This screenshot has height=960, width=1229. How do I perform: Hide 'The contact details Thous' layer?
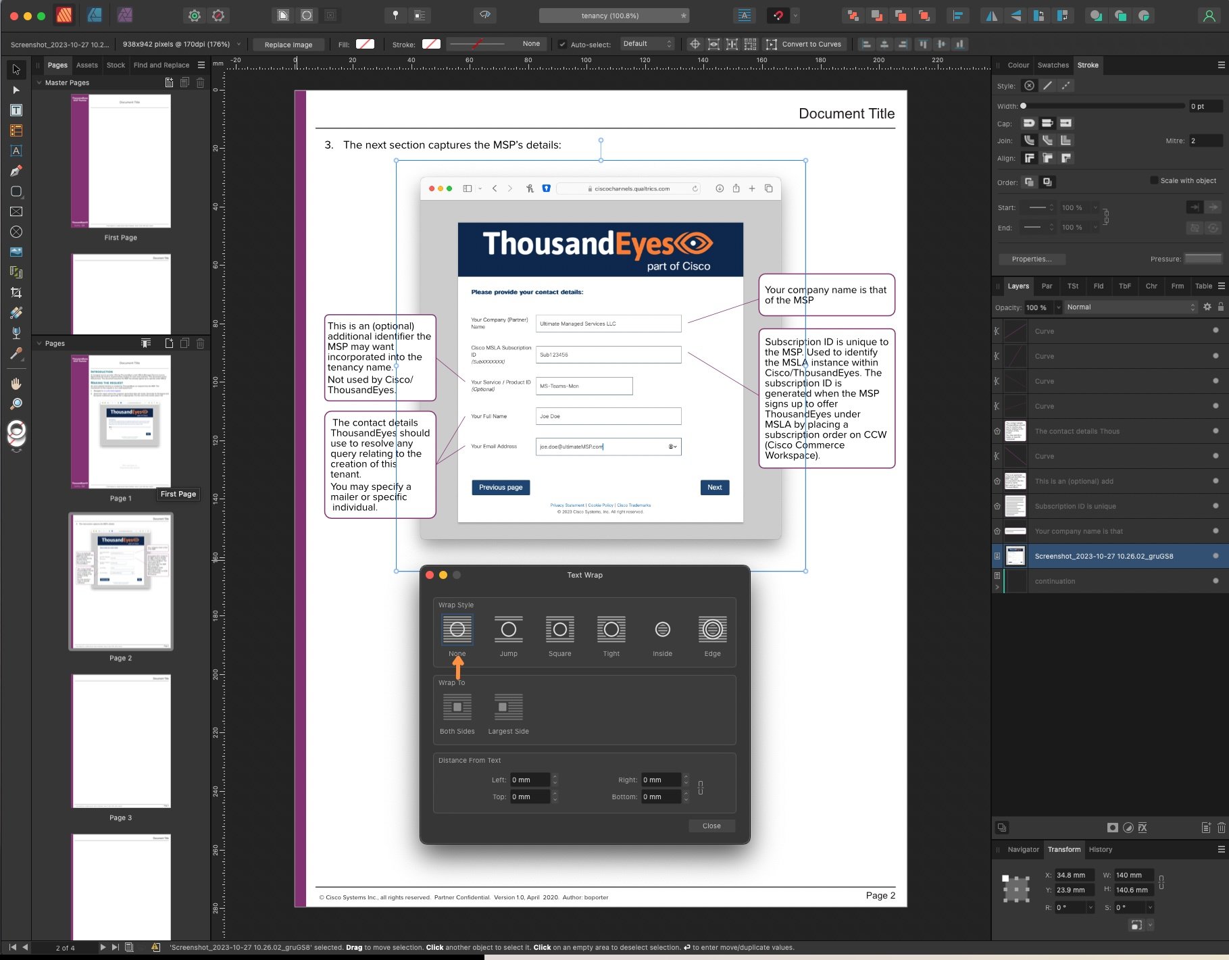(1215, 430)
